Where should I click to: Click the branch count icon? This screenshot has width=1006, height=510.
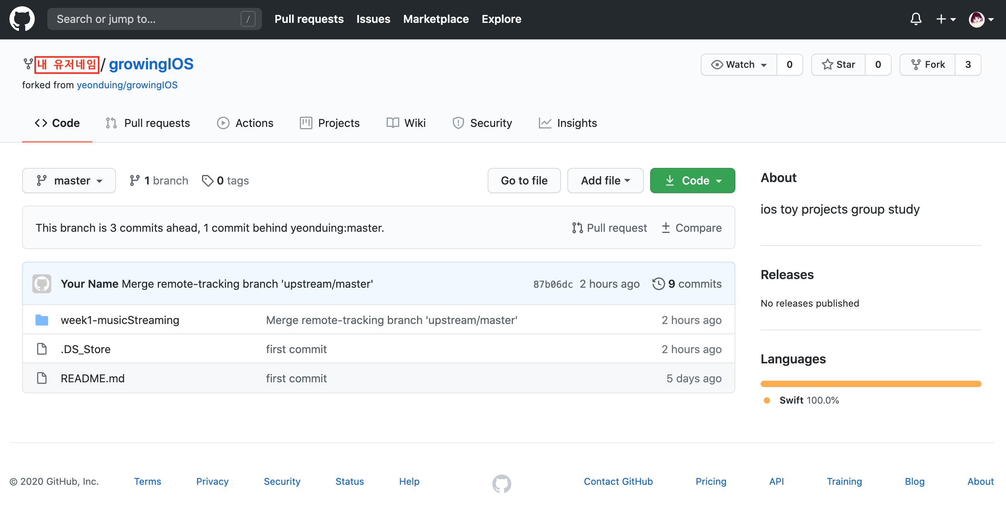coord(135,181)
